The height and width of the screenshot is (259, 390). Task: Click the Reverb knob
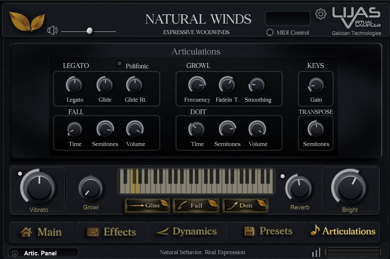(299, 188)
